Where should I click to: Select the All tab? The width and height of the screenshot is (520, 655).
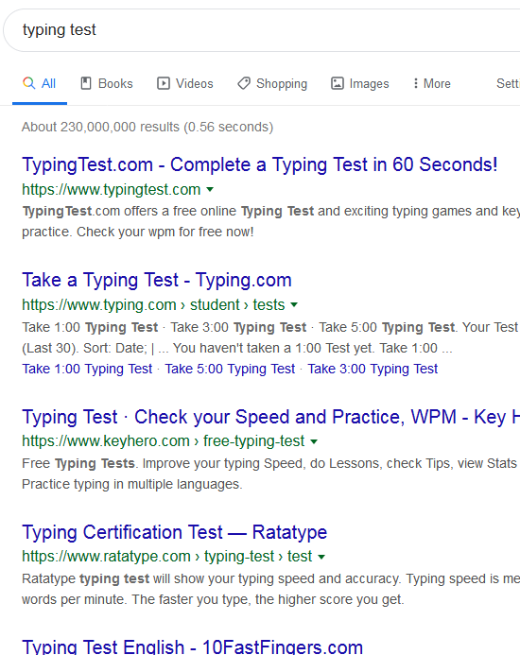pyautogui.click(x=40, y=84)
